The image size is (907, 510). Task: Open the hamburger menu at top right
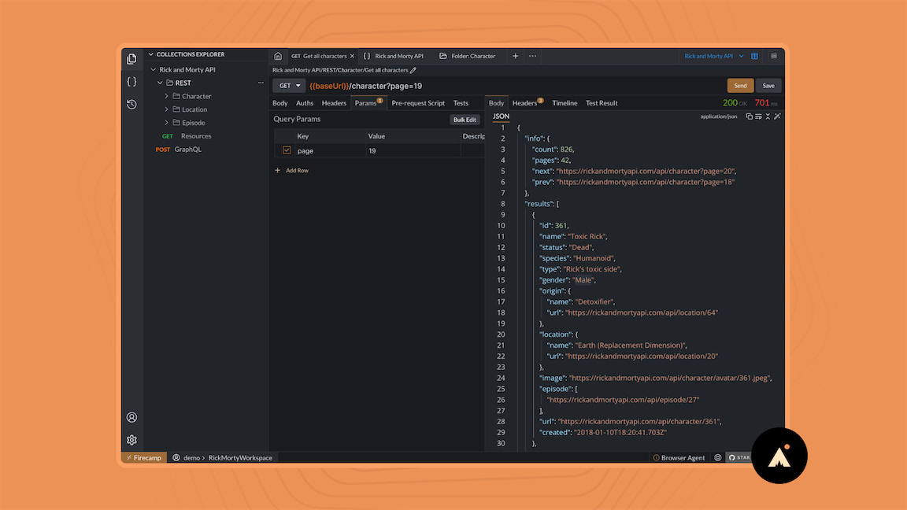tap(773, 56)
